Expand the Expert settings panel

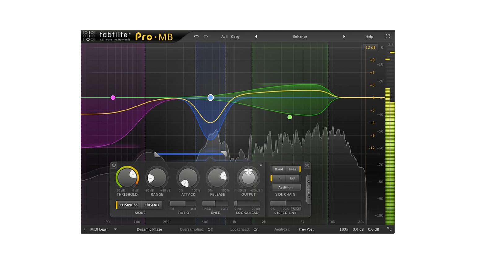coord(309,189)
